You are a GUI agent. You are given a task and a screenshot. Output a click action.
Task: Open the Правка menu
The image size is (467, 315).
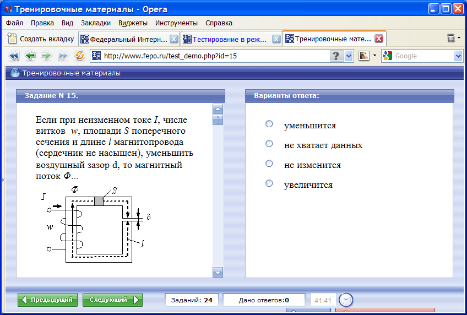coord(42,23)
